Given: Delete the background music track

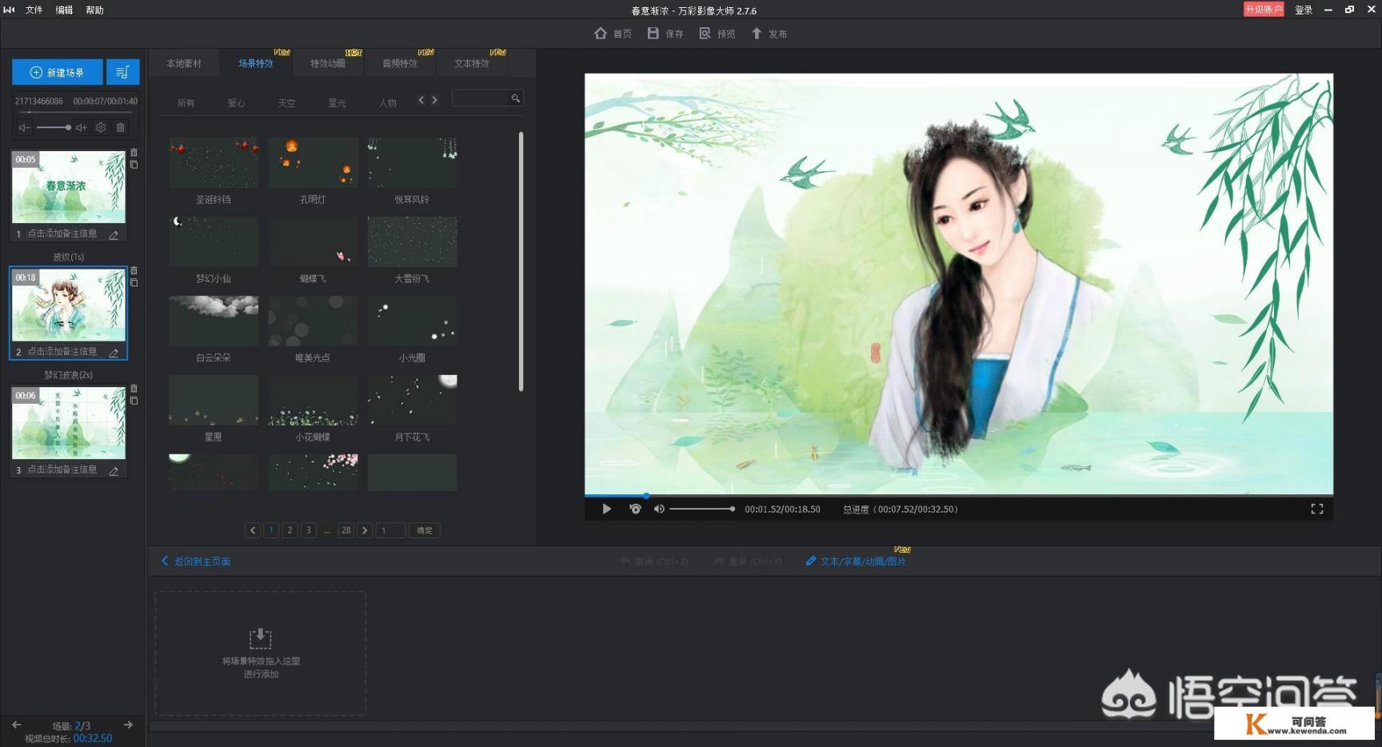Looking at the screenshot, I should pyautogui.click(x=121, y=128).
